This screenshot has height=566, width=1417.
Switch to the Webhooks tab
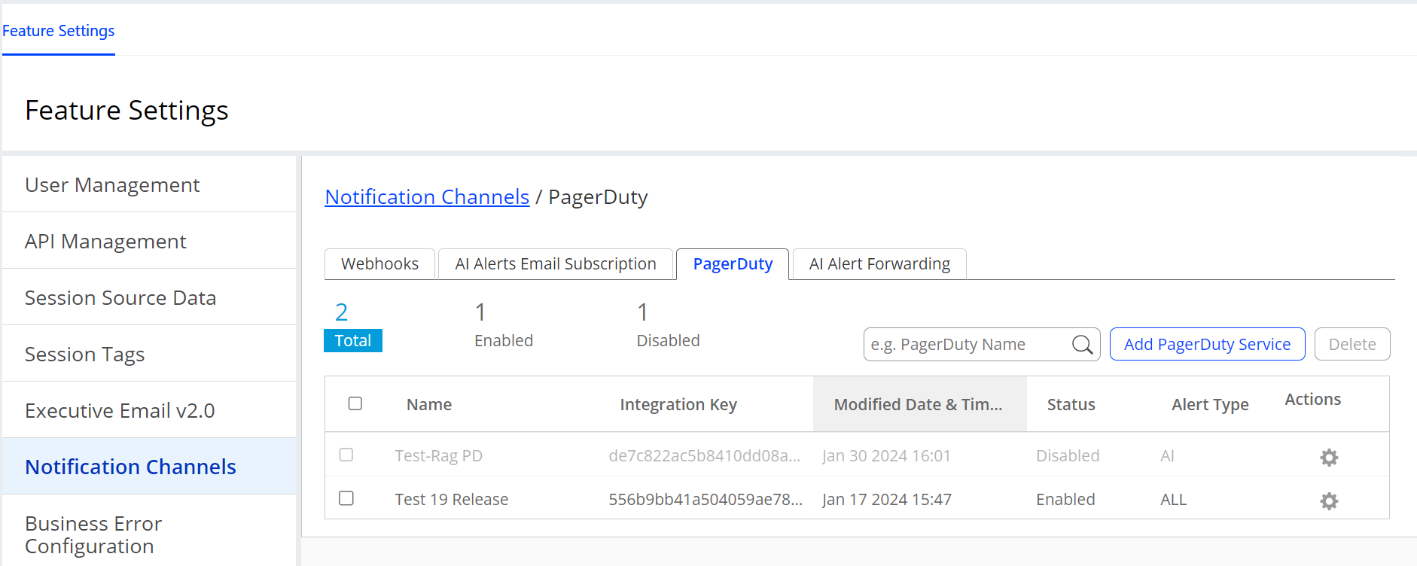pyautogui.click(x=379, y=264)
